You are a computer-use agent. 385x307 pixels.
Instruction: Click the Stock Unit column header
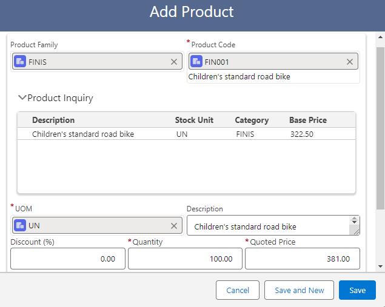[194, 120]
